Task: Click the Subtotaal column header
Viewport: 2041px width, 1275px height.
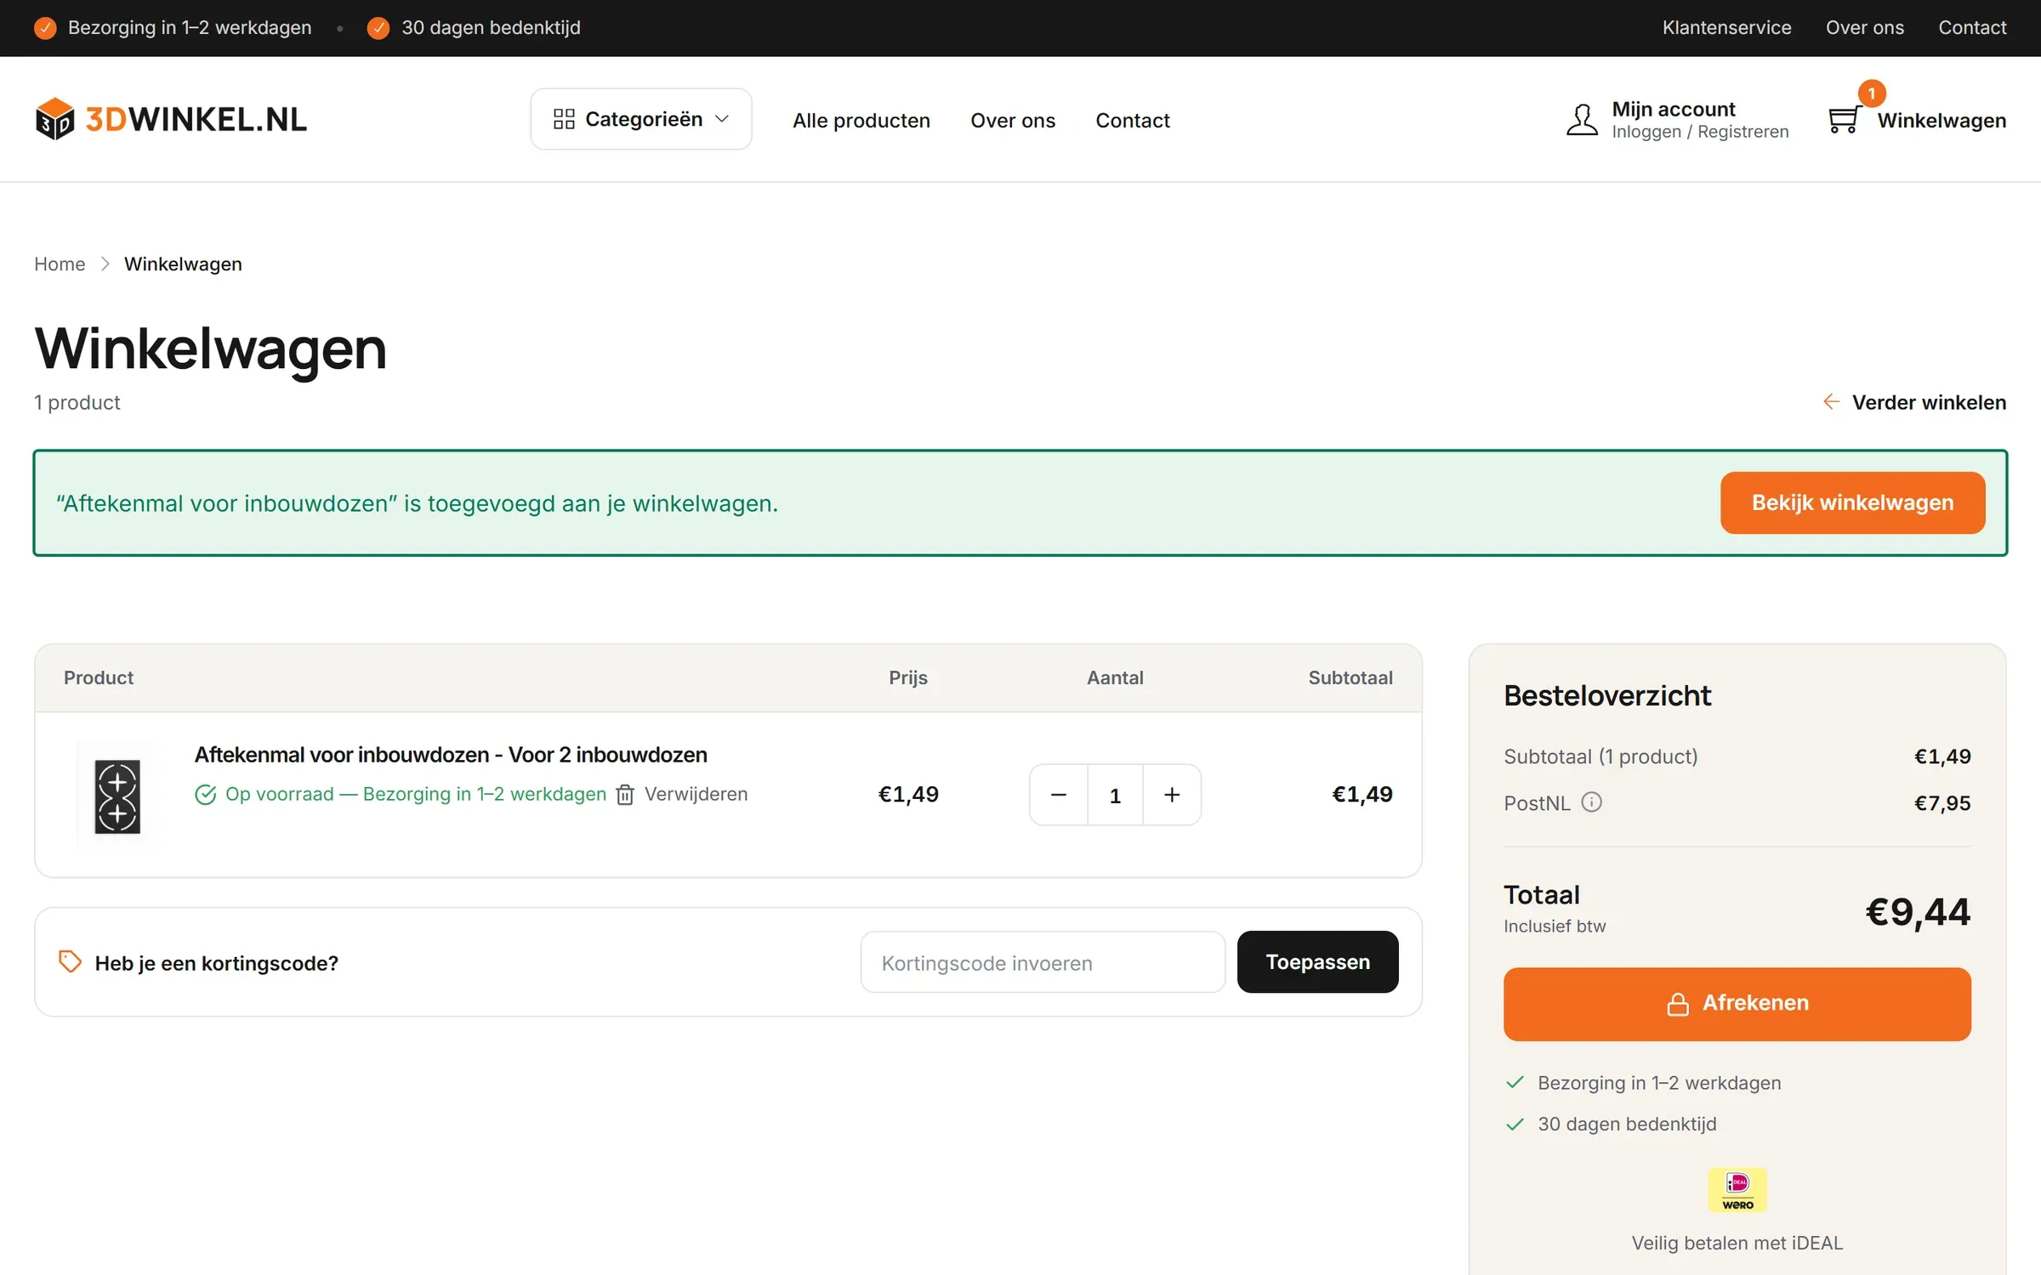Action: (x=1350, y=677)
